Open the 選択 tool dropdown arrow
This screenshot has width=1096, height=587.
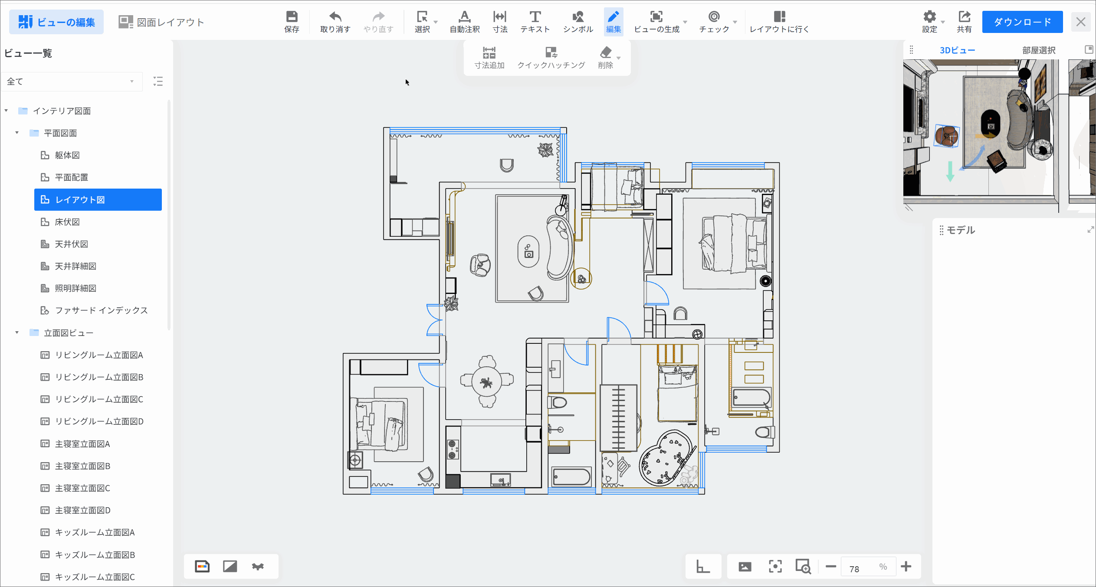(x=436, y=22)
